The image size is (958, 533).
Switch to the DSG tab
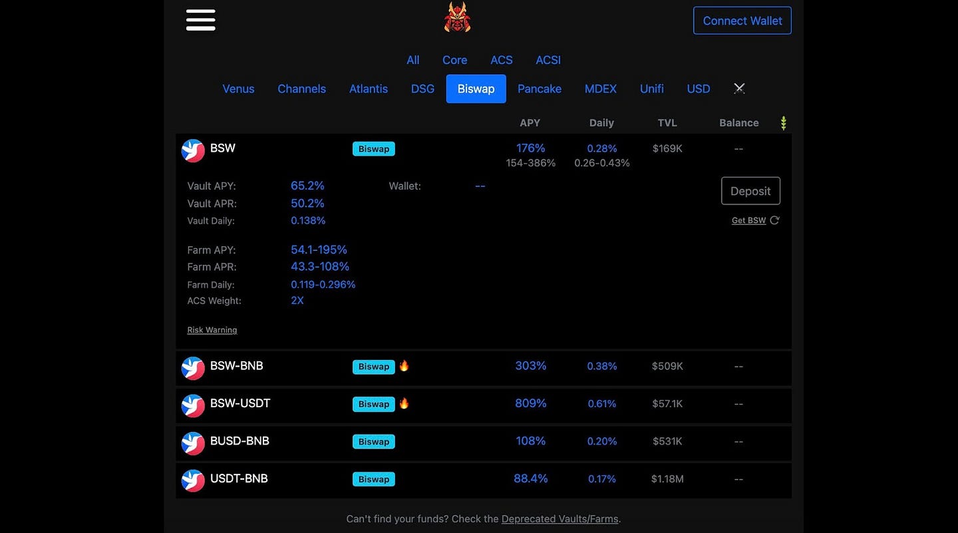[422, 89]
